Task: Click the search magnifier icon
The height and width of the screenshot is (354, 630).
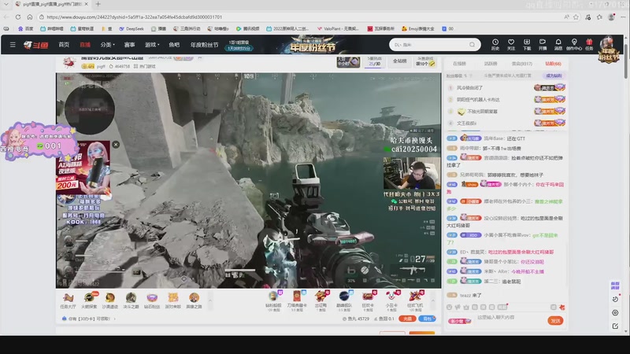Action: point(472,45)
